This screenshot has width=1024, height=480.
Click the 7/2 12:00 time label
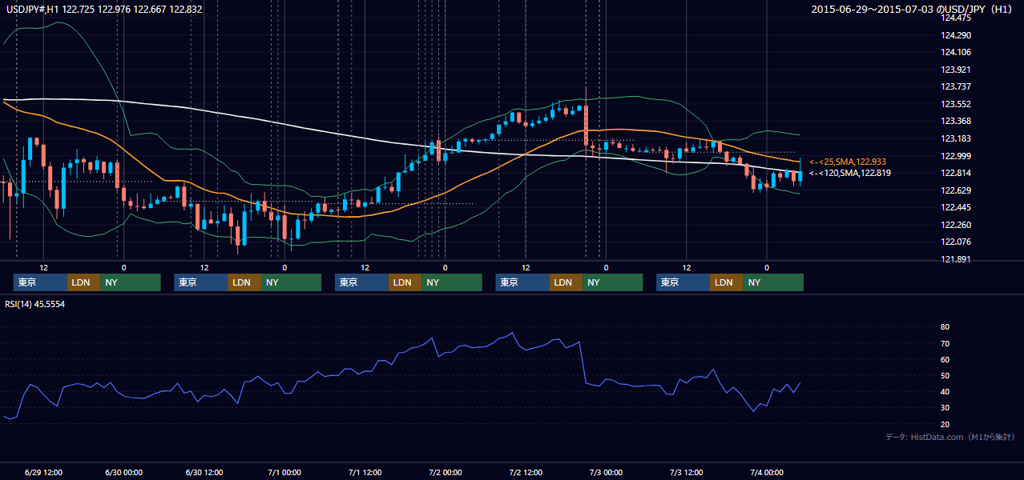526,472
